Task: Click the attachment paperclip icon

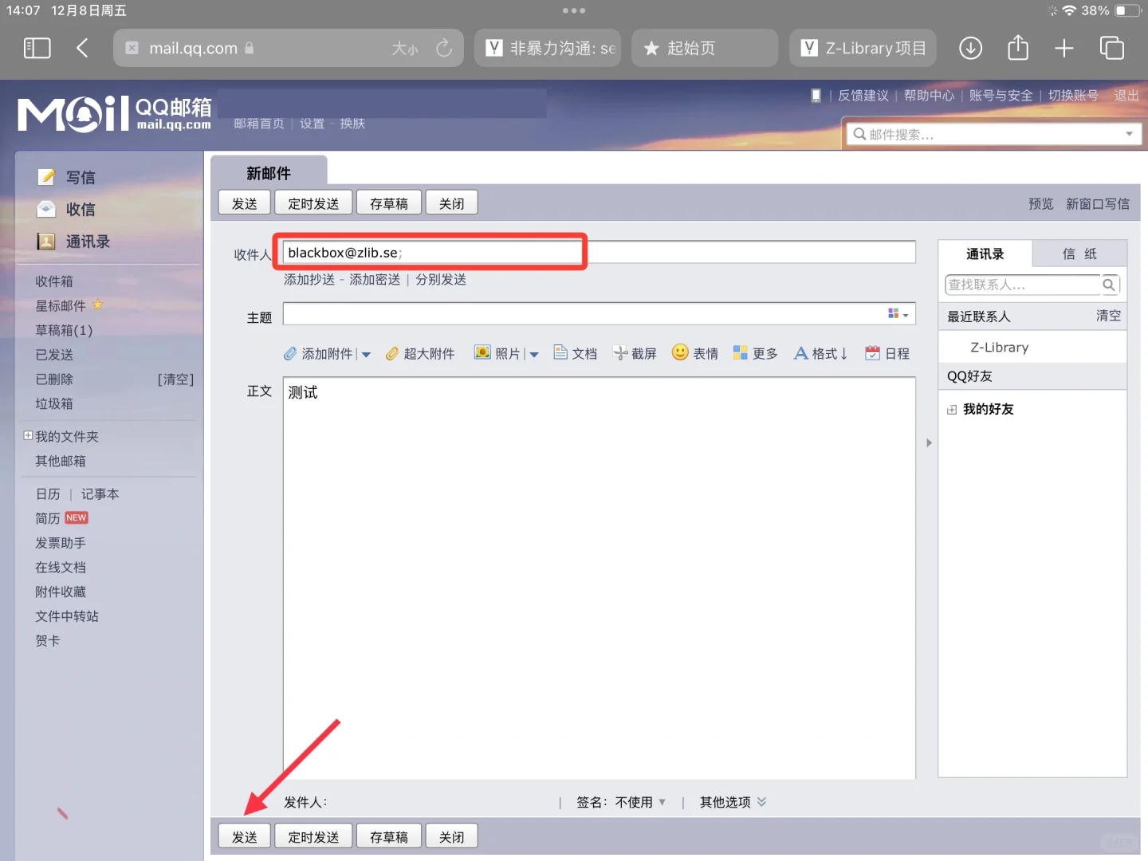Action: pos(290,353)
